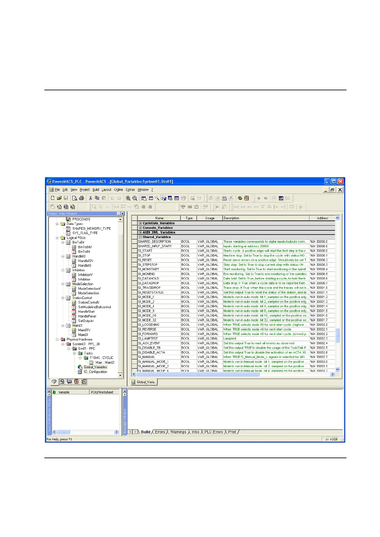
Task: Click the Print toolbar icon
Action: click(81, 198)
